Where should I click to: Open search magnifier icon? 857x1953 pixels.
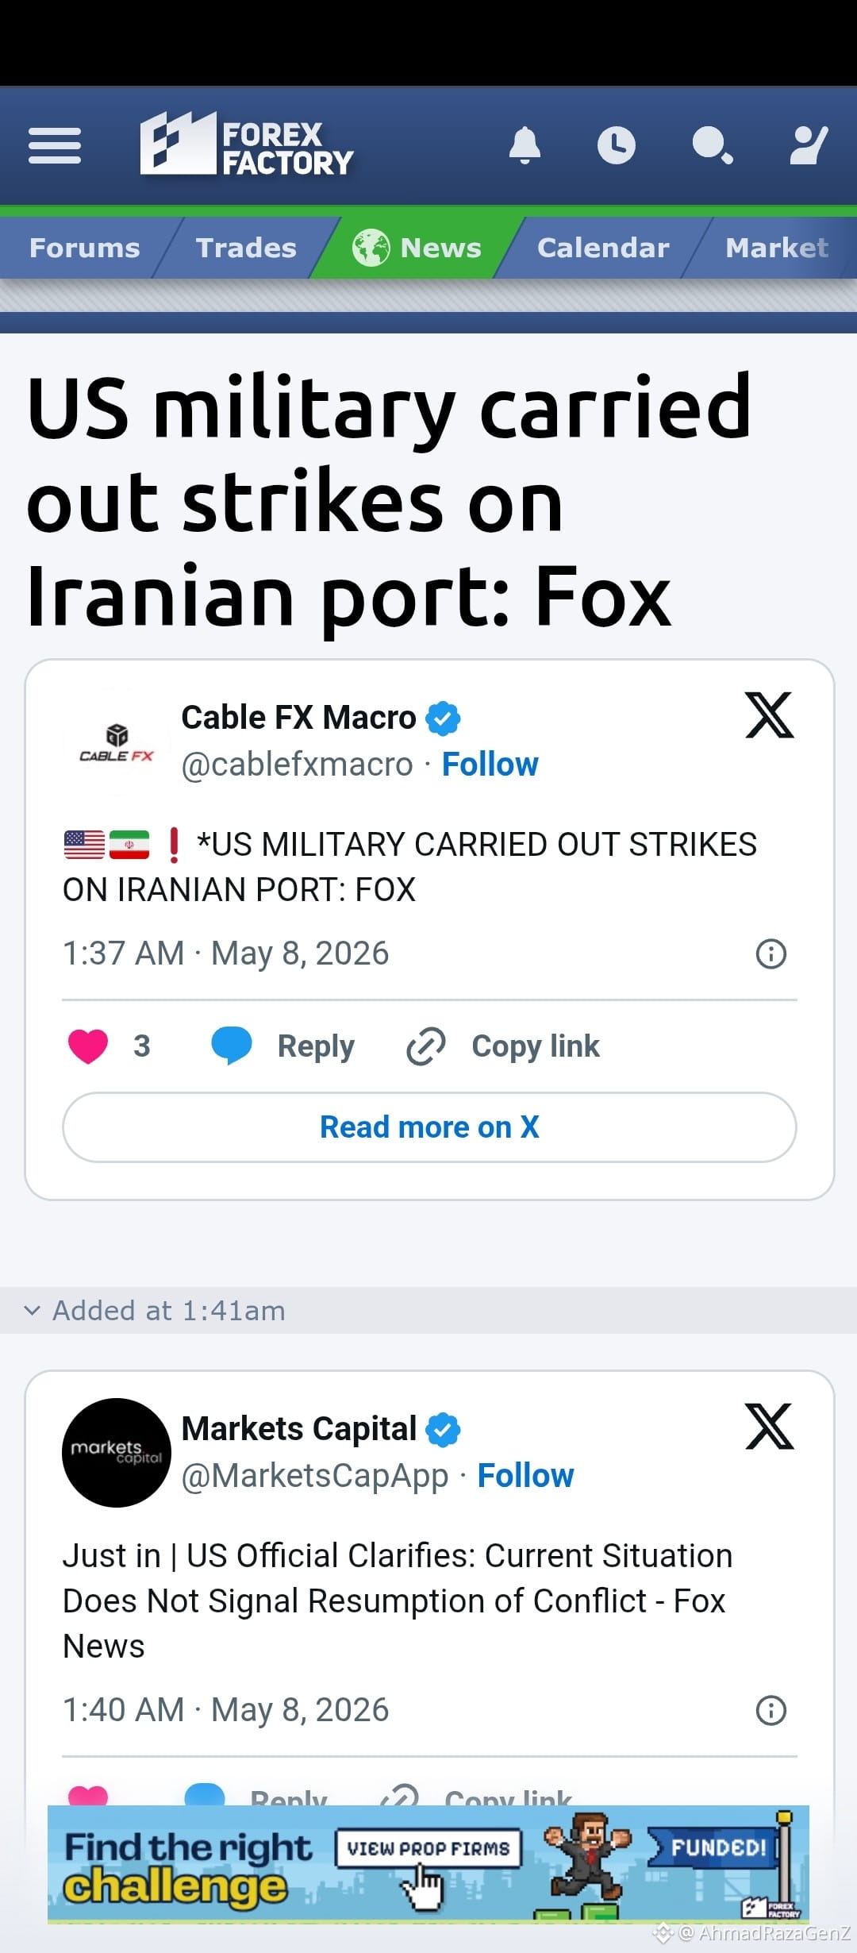tap(712, 145)
